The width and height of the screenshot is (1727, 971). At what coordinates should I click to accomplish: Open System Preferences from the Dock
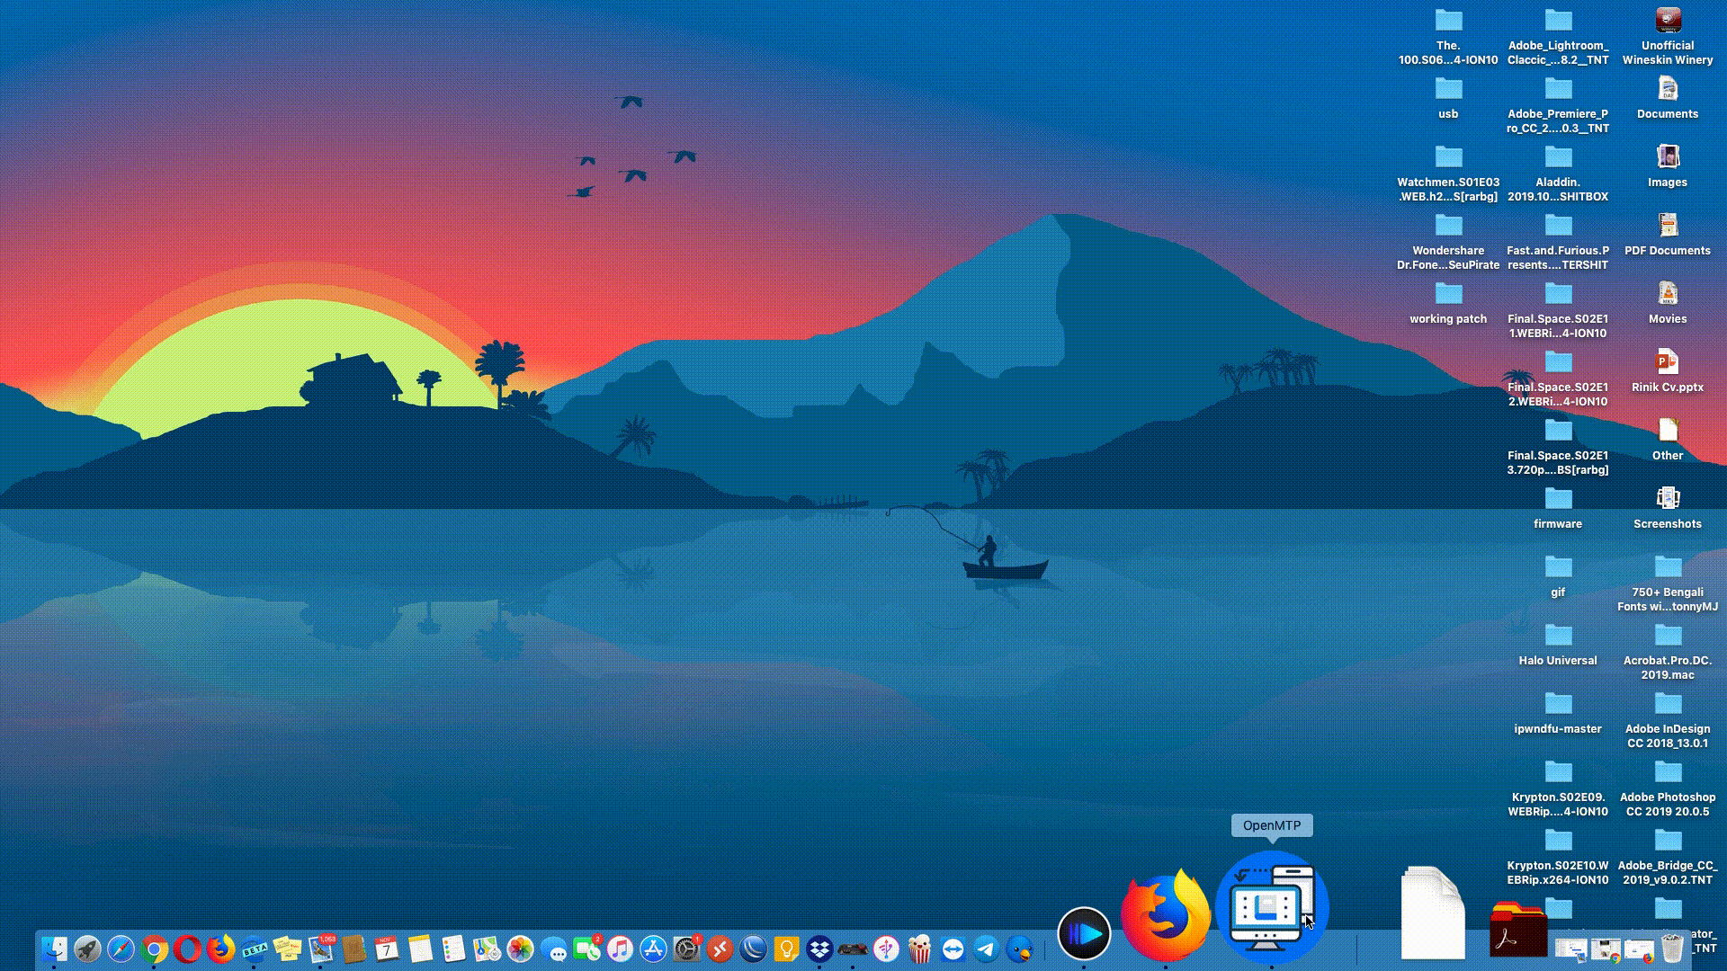click(685, 947)
